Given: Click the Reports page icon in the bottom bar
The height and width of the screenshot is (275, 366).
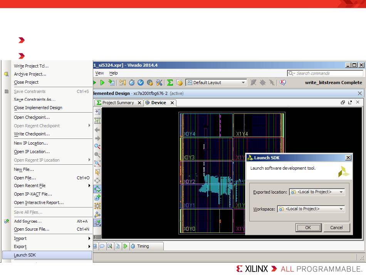Looking at the screenshot, I should click(118, 246).
